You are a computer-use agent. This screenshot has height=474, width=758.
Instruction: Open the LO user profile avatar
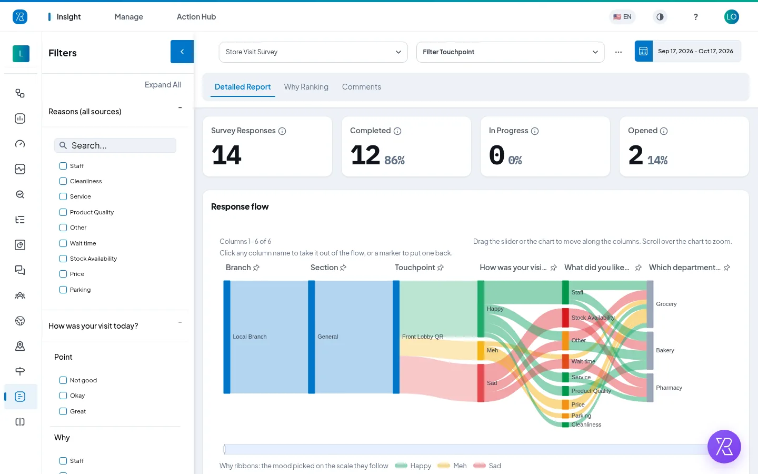[732, 17]
